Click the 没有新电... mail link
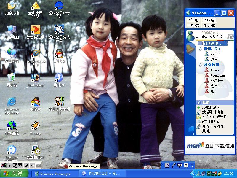The width and height of the screenshot is (237, 178). [x=215, y=43]
